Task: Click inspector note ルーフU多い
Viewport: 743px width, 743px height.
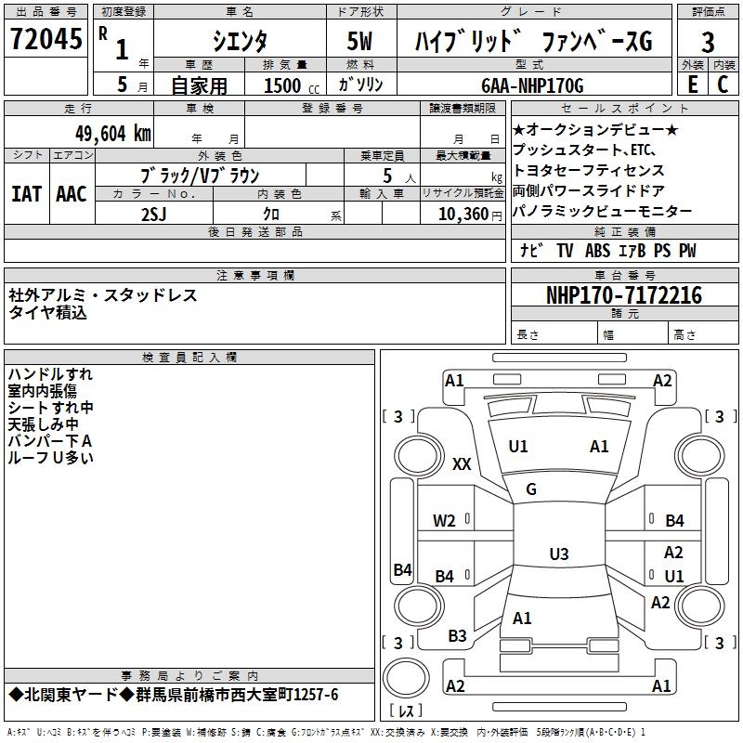Action: (x=50, y=457)
